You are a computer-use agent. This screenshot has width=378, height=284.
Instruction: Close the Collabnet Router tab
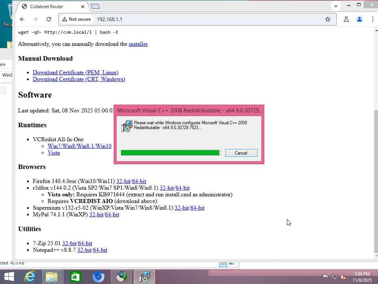83,7
